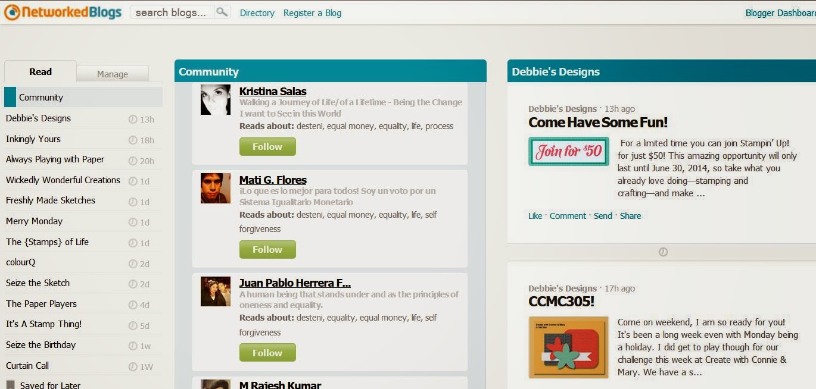
Task: Comment on Come Have Some Fun! post
Action: coord(568,216)
